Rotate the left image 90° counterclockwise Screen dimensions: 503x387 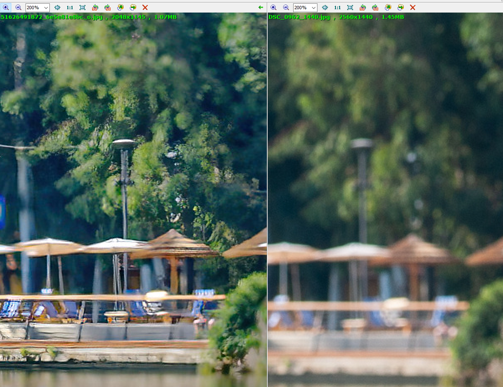point(95,8)
